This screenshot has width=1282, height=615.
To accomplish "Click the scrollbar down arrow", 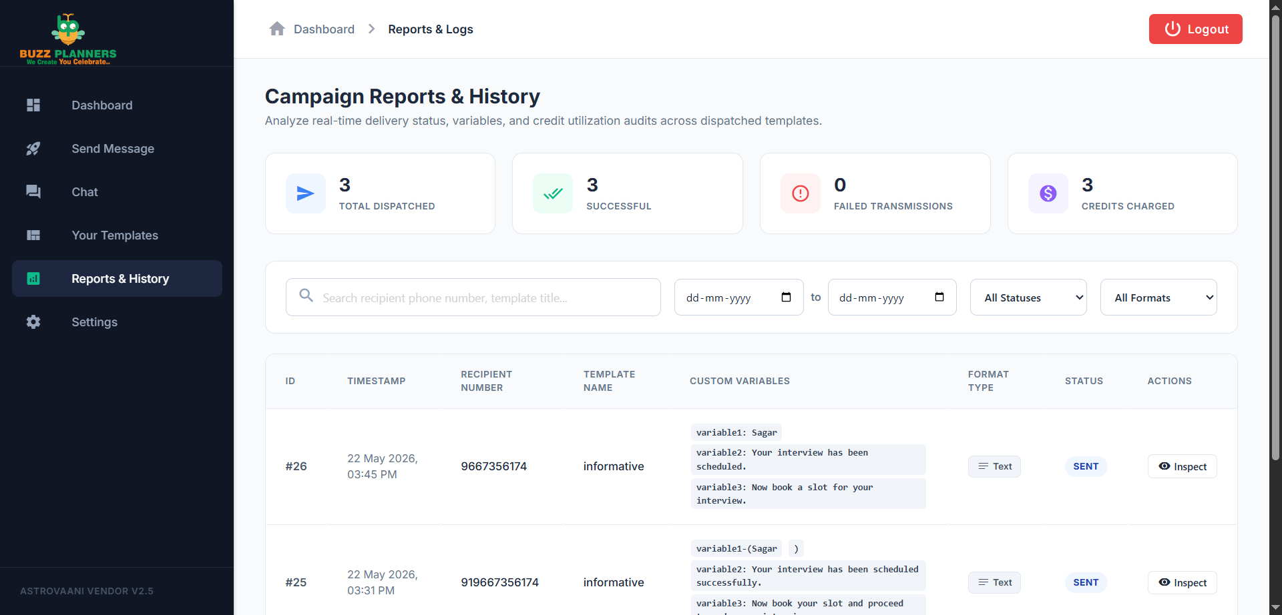I will (x=1275, y=608).
